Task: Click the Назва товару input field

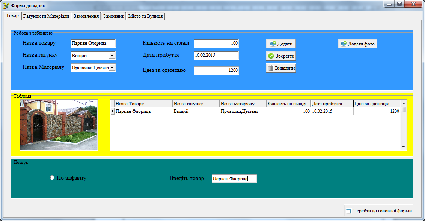Action: coord(93,43)
